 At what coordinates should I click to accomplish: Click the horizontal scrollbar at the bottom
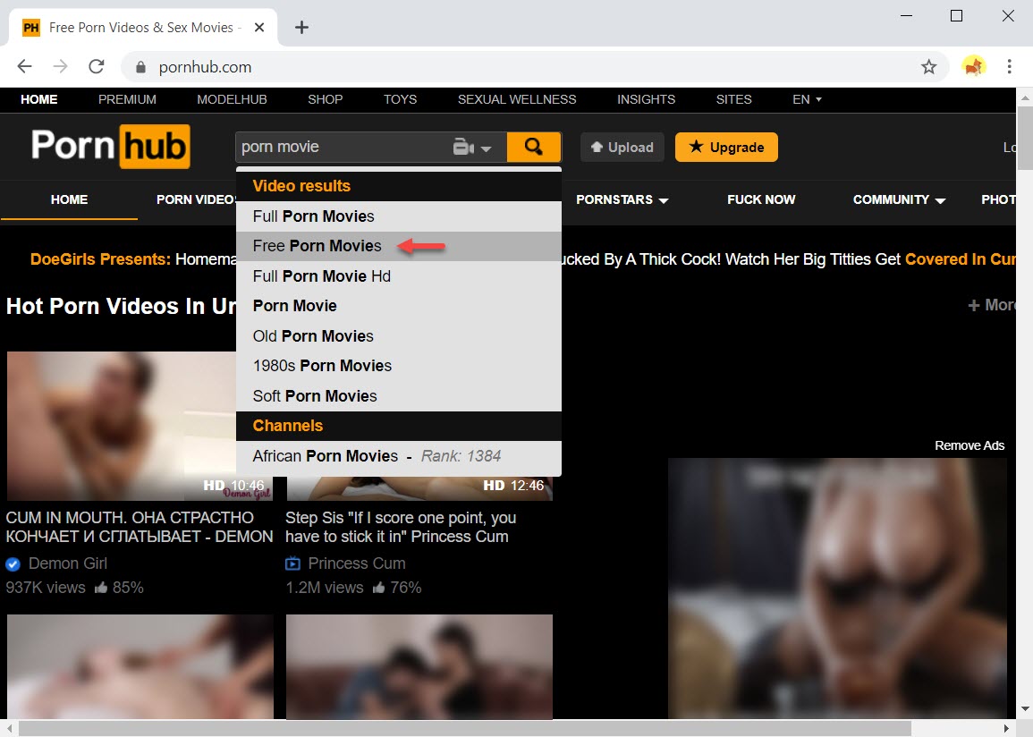465,728
